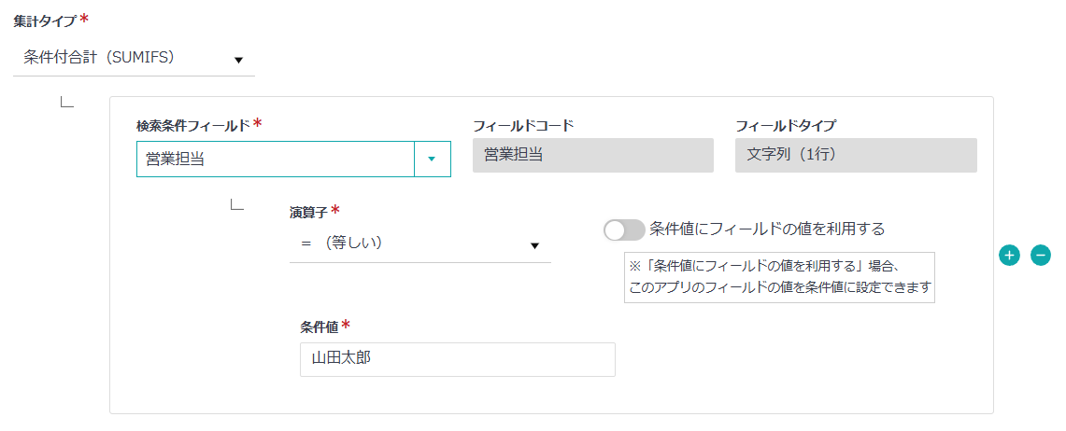This screenshot has height=431, width=1066.
Task: Click the フィールドコード heading
Action: coord(523,125)
